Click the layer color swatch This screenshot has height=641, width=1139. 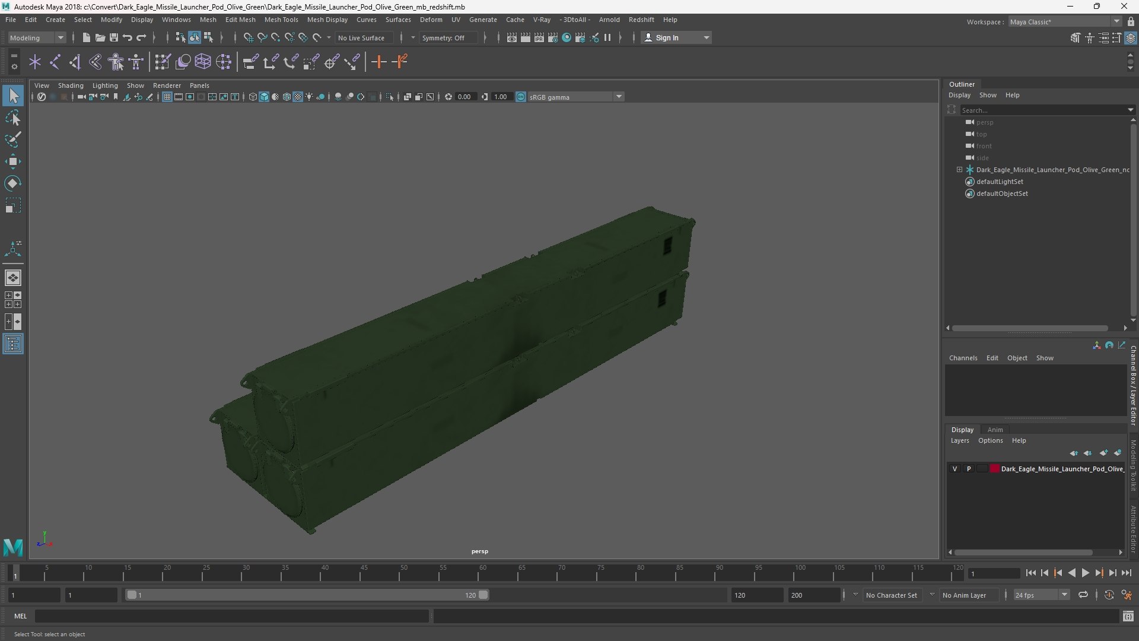point(995,469)
